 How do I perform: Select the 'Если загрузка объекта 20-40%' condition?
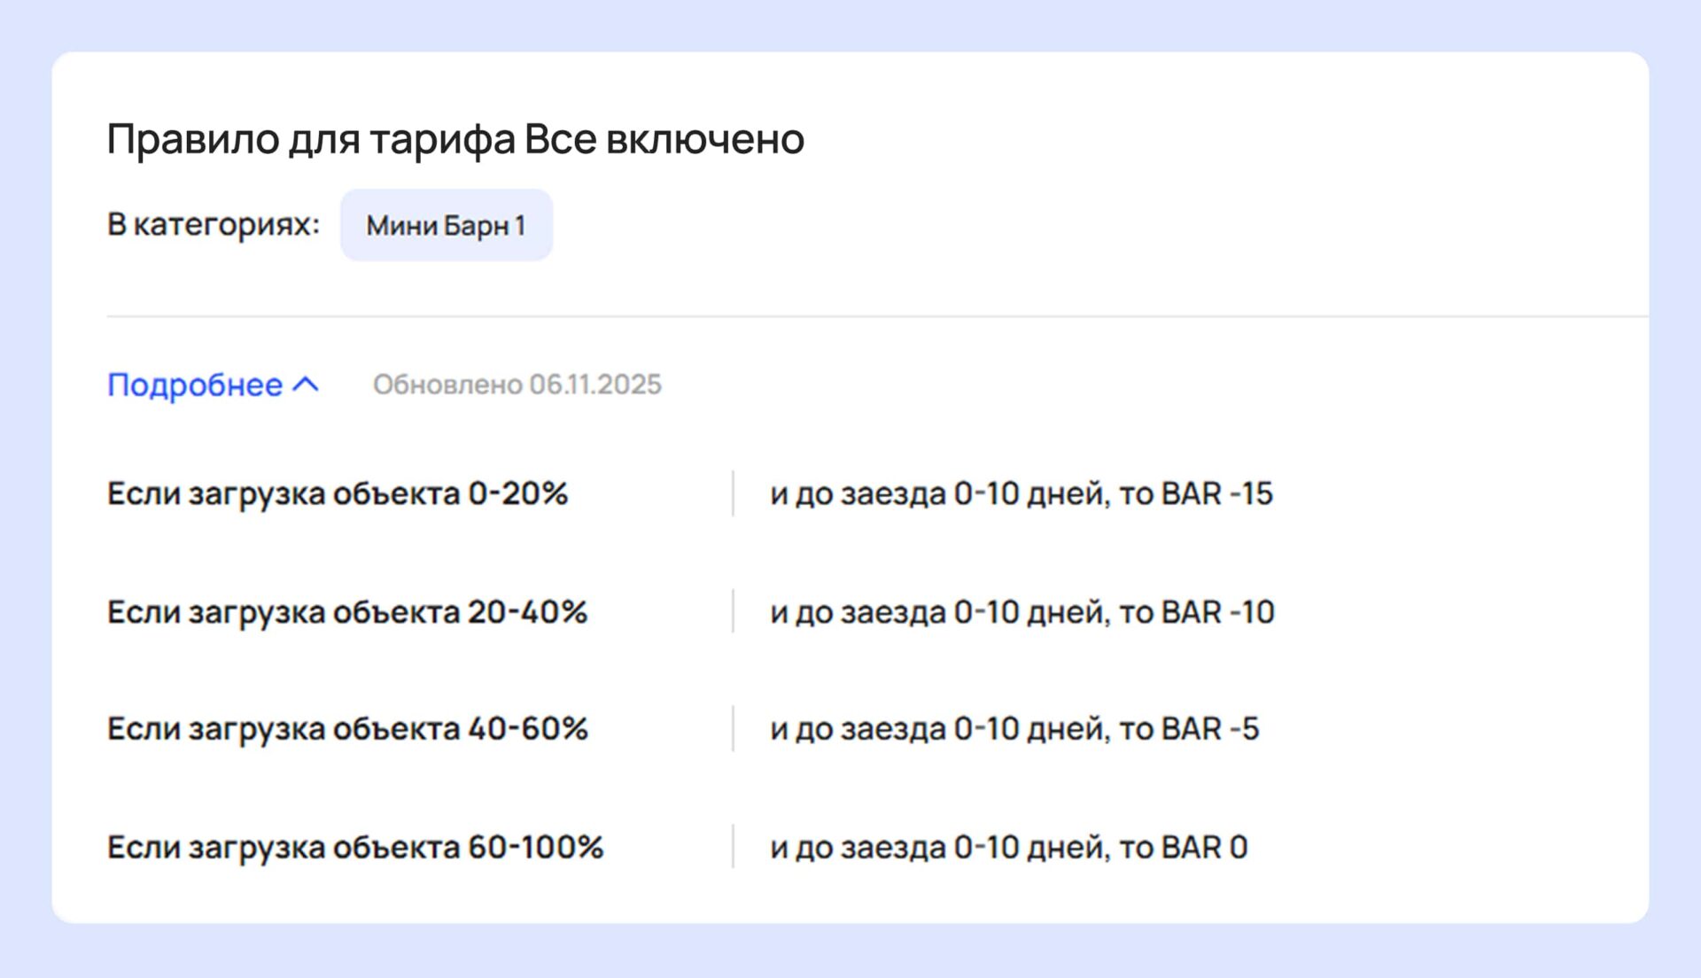346,612
